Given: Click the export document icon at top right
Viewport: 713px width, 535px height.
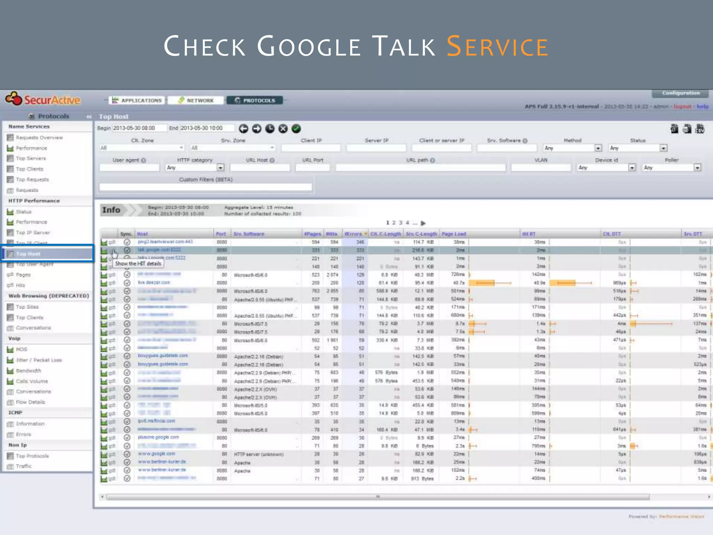Looking at the screenshot, I should [674, 129].
